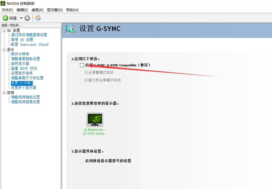Open 设置数字音频 page
The height and width of the screenshot is (189, 272).
pyautogui.click(x=22, y=73)
